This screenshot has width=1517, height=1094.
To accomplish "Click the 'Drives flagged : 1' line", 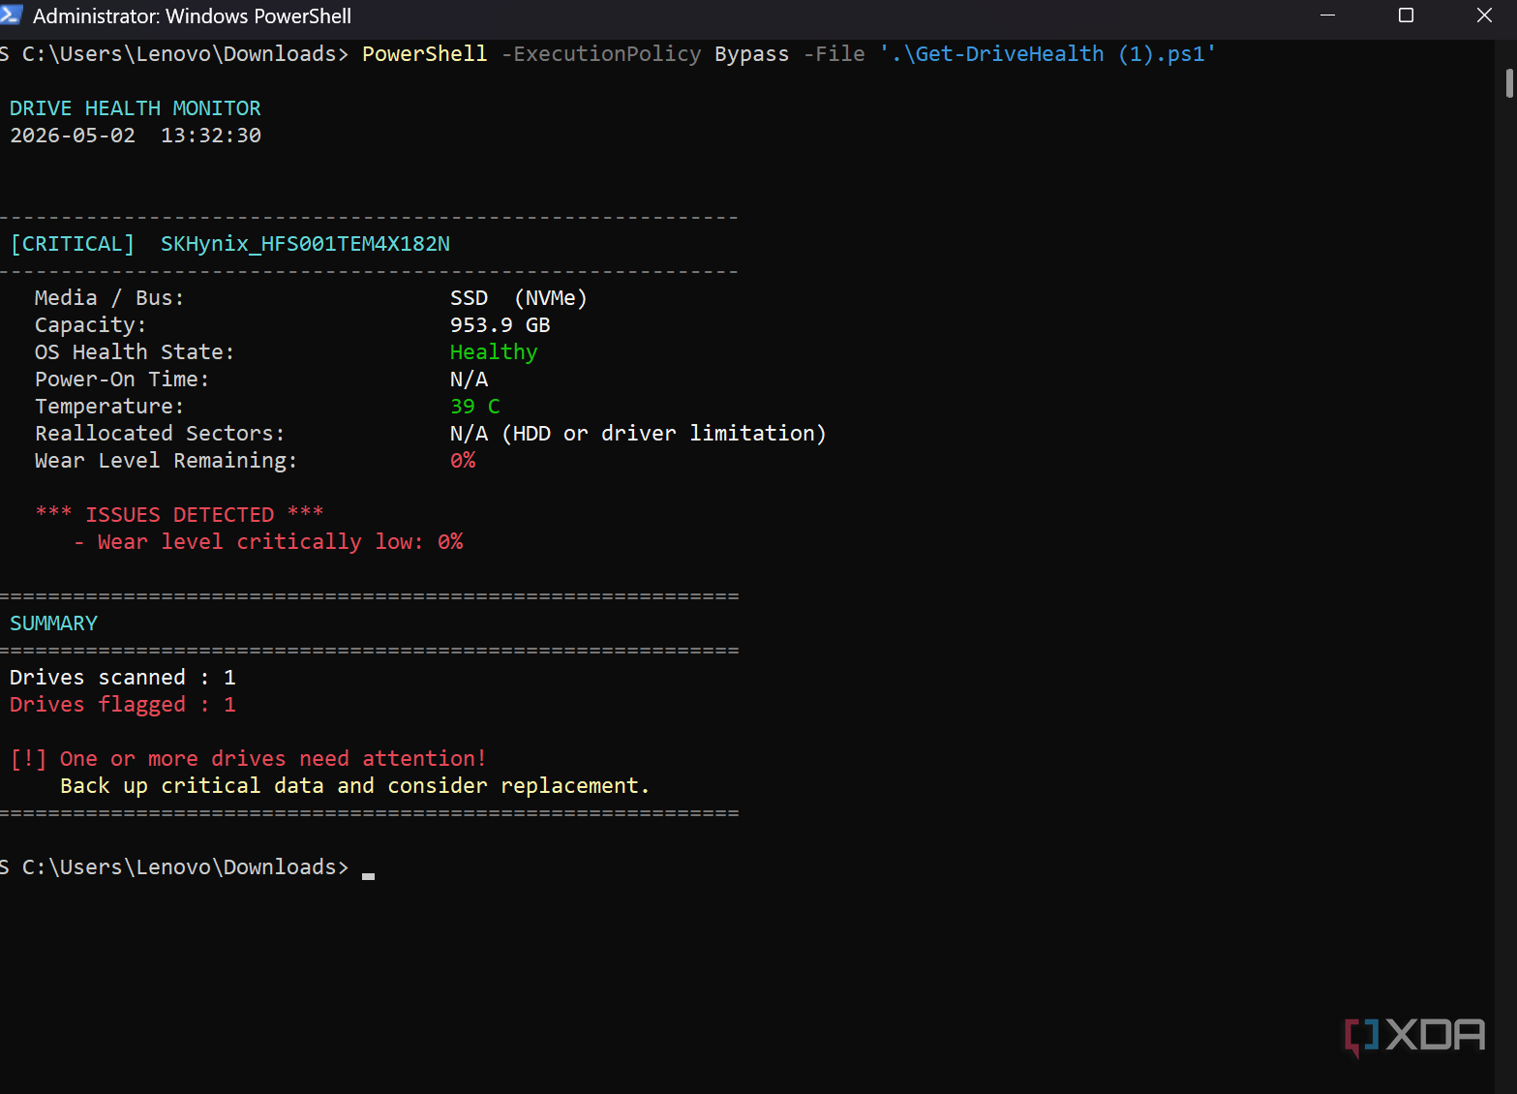I will tap(123, 705).
